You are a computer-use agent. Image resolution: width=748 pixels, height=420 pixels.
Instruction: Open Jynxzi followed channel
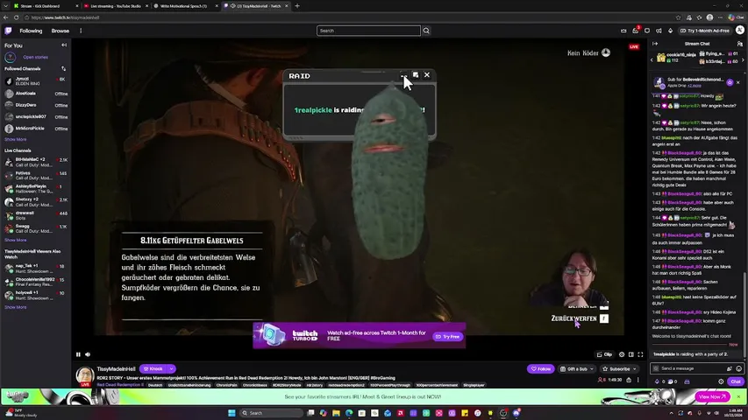coord(36,81)
